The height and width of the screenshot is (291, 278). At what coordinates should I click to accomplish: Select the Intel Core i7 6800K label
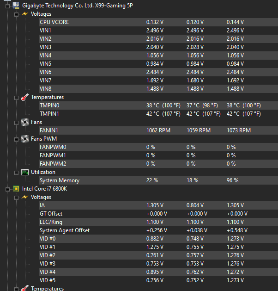pos(44,189)
